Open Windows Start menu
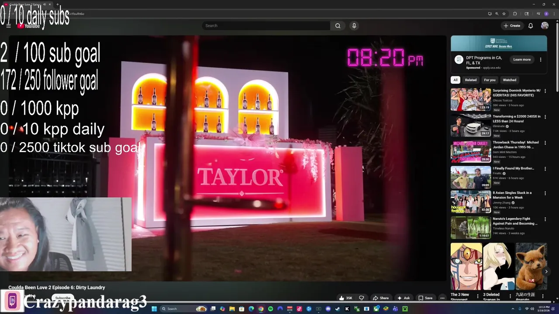The height and width of the screenshot is (314, 559). coord(154,309)
